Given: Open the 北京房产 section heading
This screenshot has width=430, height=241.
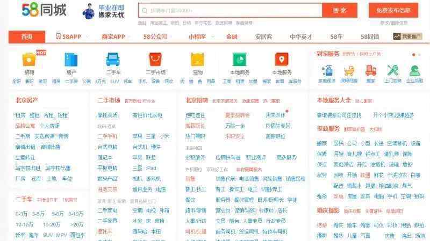Looking at the screenshot, I should tap(26, 100).
